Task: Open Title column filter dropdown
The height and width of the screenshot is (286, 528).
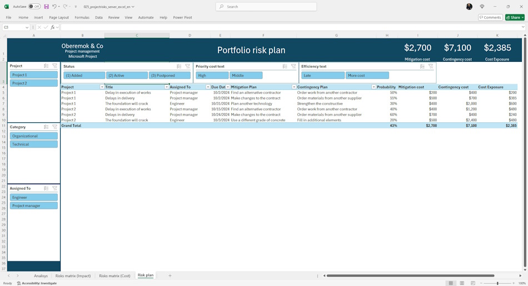Action: click(166, 87)
